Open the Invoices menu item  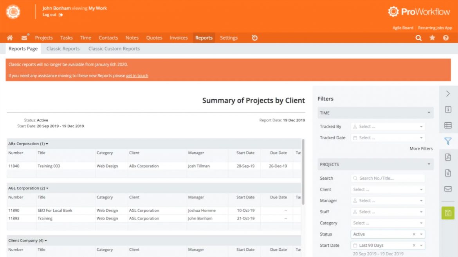[x=179, y=37]
